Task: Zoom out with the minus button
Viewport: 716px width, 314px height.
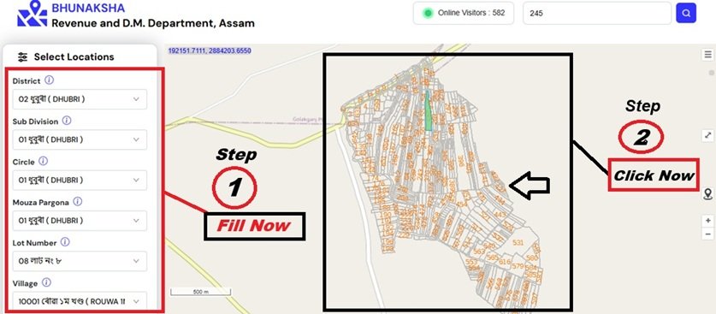Action: [707, 234]
